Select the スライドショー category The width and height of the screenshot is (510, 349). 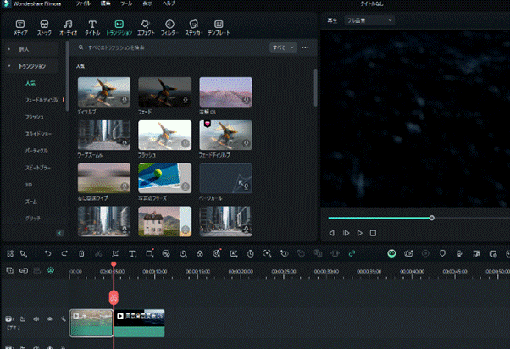click(38, 134)
